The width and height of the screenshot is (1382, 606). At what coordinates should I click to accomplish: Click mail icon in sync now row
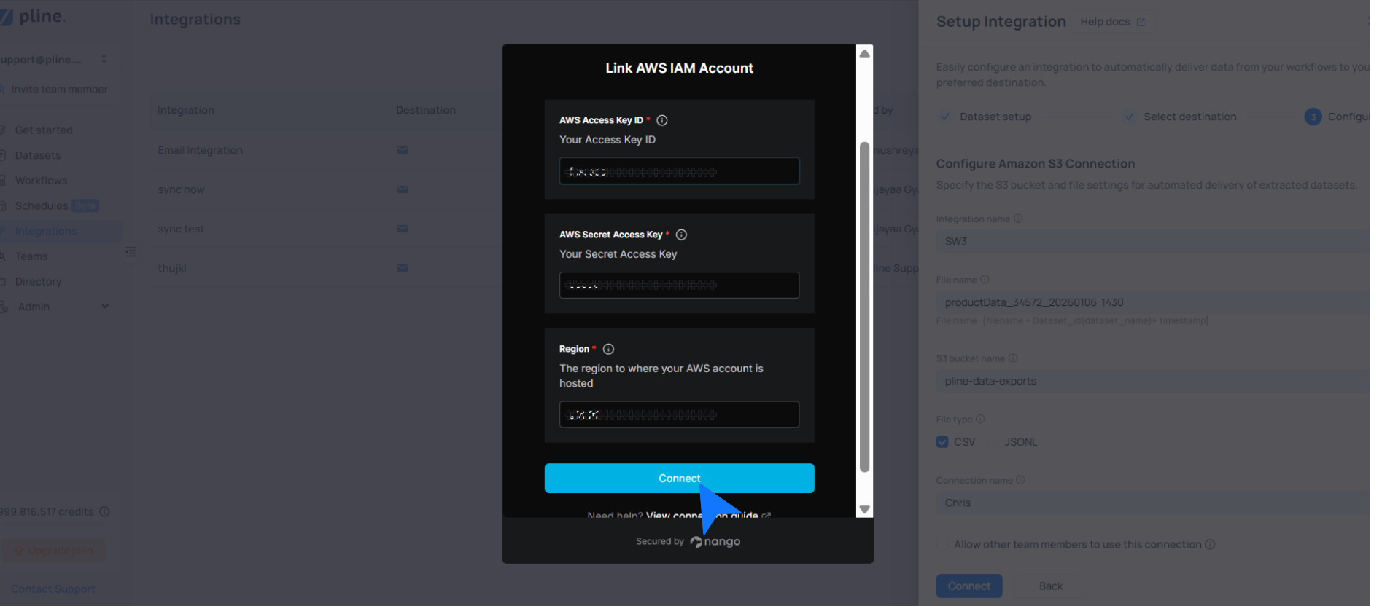[402, 189]
